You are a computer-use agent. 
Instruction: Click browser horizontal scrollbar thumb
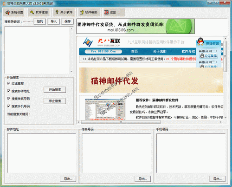tap(121, 122)
